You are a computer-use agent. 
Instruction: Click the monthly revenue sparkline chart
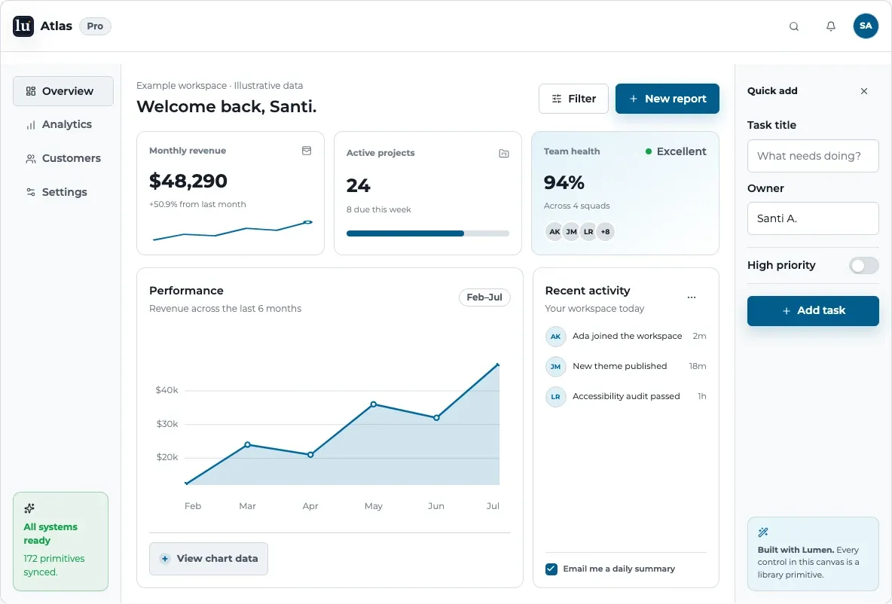233,230
